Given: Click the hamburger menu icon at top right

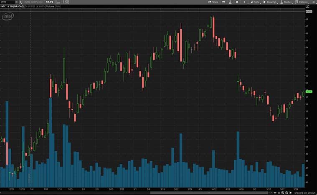Looking at the screenshot, I should point(314,2).
